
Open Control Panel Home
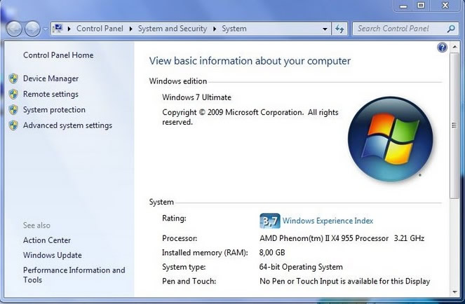[x=58, y=55]
